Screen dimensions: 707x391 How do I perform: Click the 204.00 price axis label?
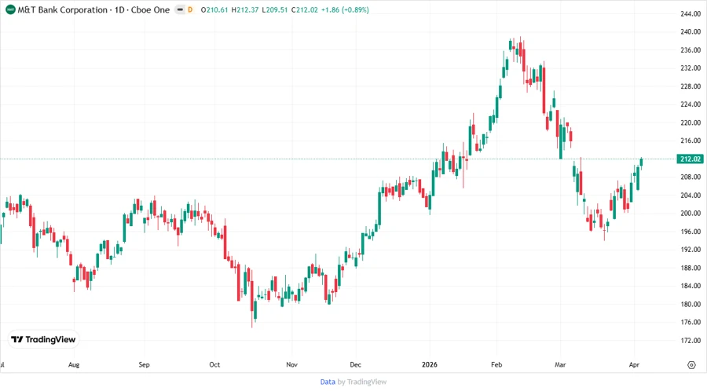[691, 195]
